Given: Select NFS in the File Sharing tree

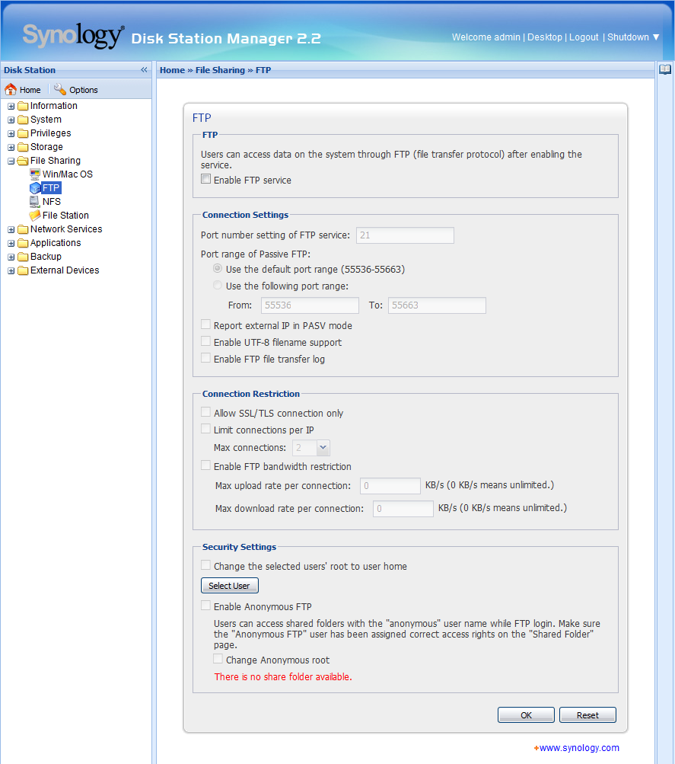Looking at the screenshot, I should point(52,201).
